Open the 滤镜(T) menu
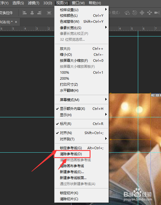 (34, 3)
